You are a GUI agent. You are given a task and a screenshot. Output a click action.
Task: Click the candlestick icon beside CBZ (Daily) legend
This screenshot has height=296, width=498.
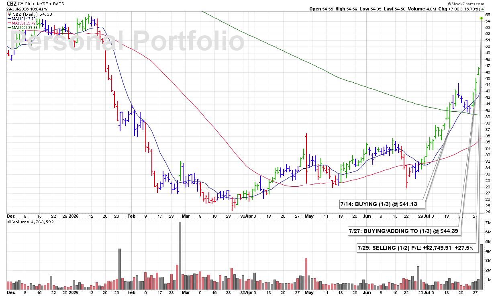[10, 14]
